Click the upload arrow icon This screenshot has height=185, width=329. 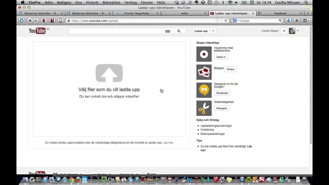coord(109,73)
